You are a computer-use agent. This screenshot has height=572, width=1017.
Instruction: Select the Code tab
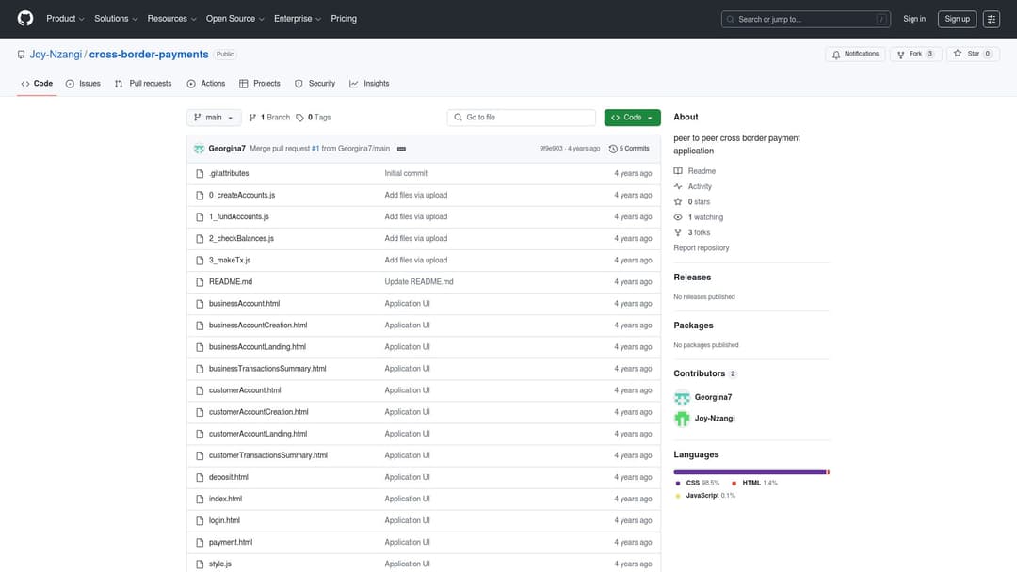pyautogui.click(x=37, y=84)
